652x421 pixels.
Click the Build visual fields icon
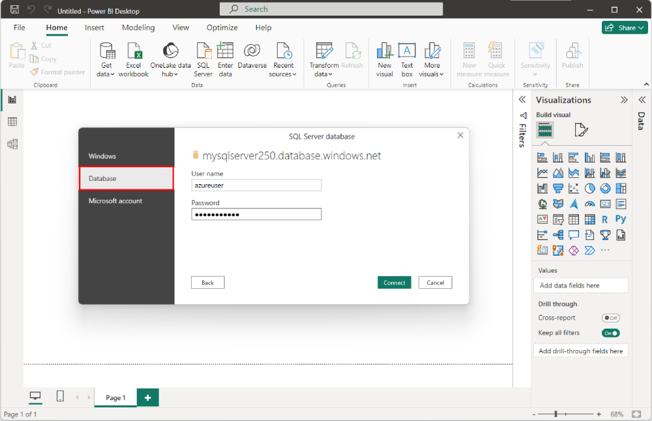(545, 130)
